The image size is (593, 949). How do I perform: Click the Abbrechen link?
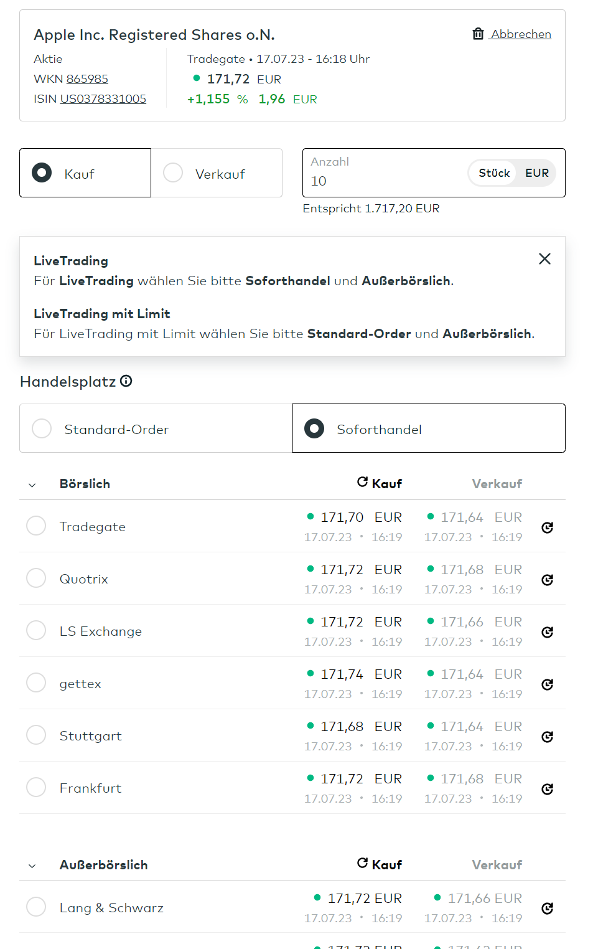click(521, 34)
